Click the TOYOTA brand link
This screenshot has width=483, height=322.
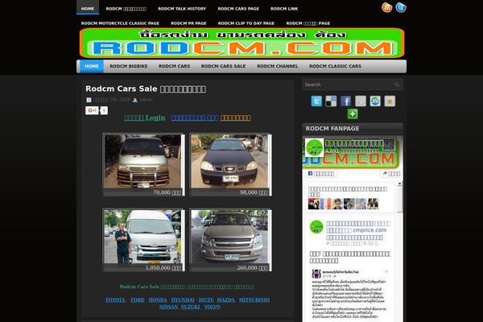click(x=115, y=299)
